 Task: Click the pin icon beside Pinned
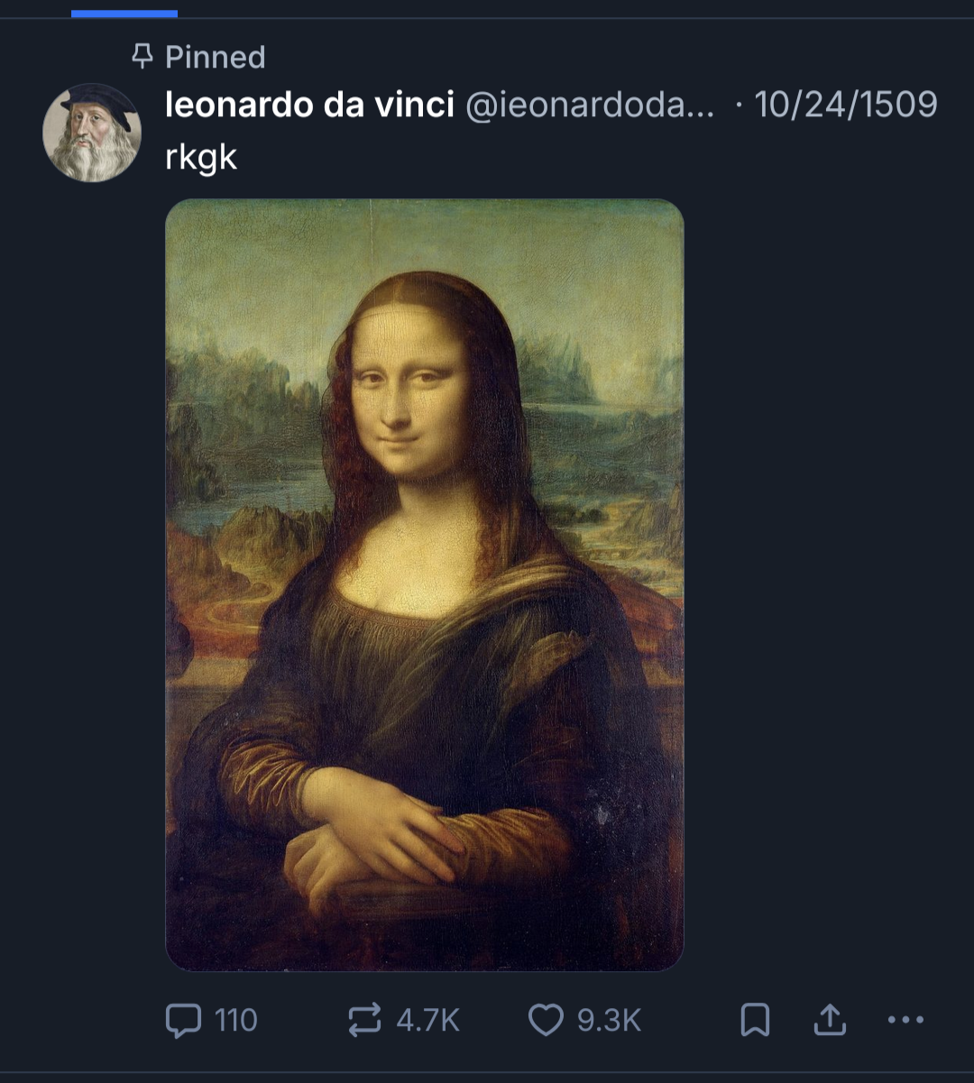(142, 58)
